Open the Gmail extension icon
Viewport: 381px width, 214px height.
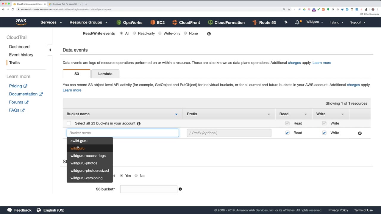point(309,9)
